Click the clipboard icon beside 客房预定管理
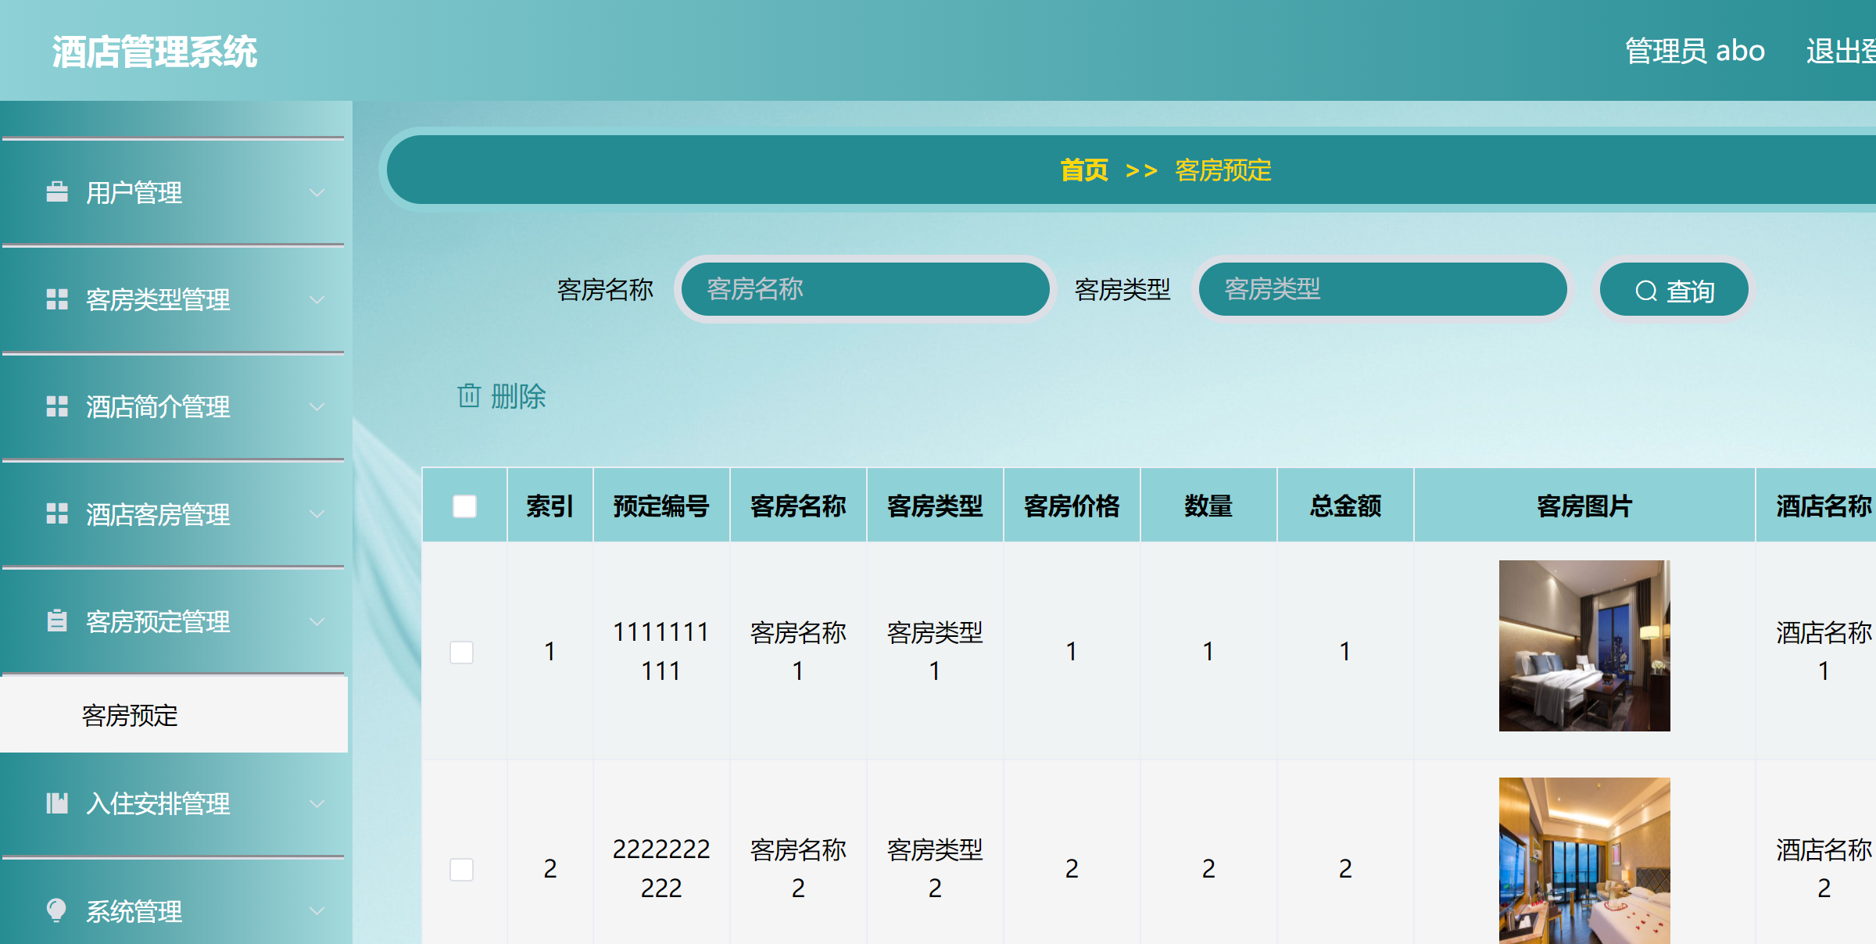1876x944 pixels. [x=57, y=621]
